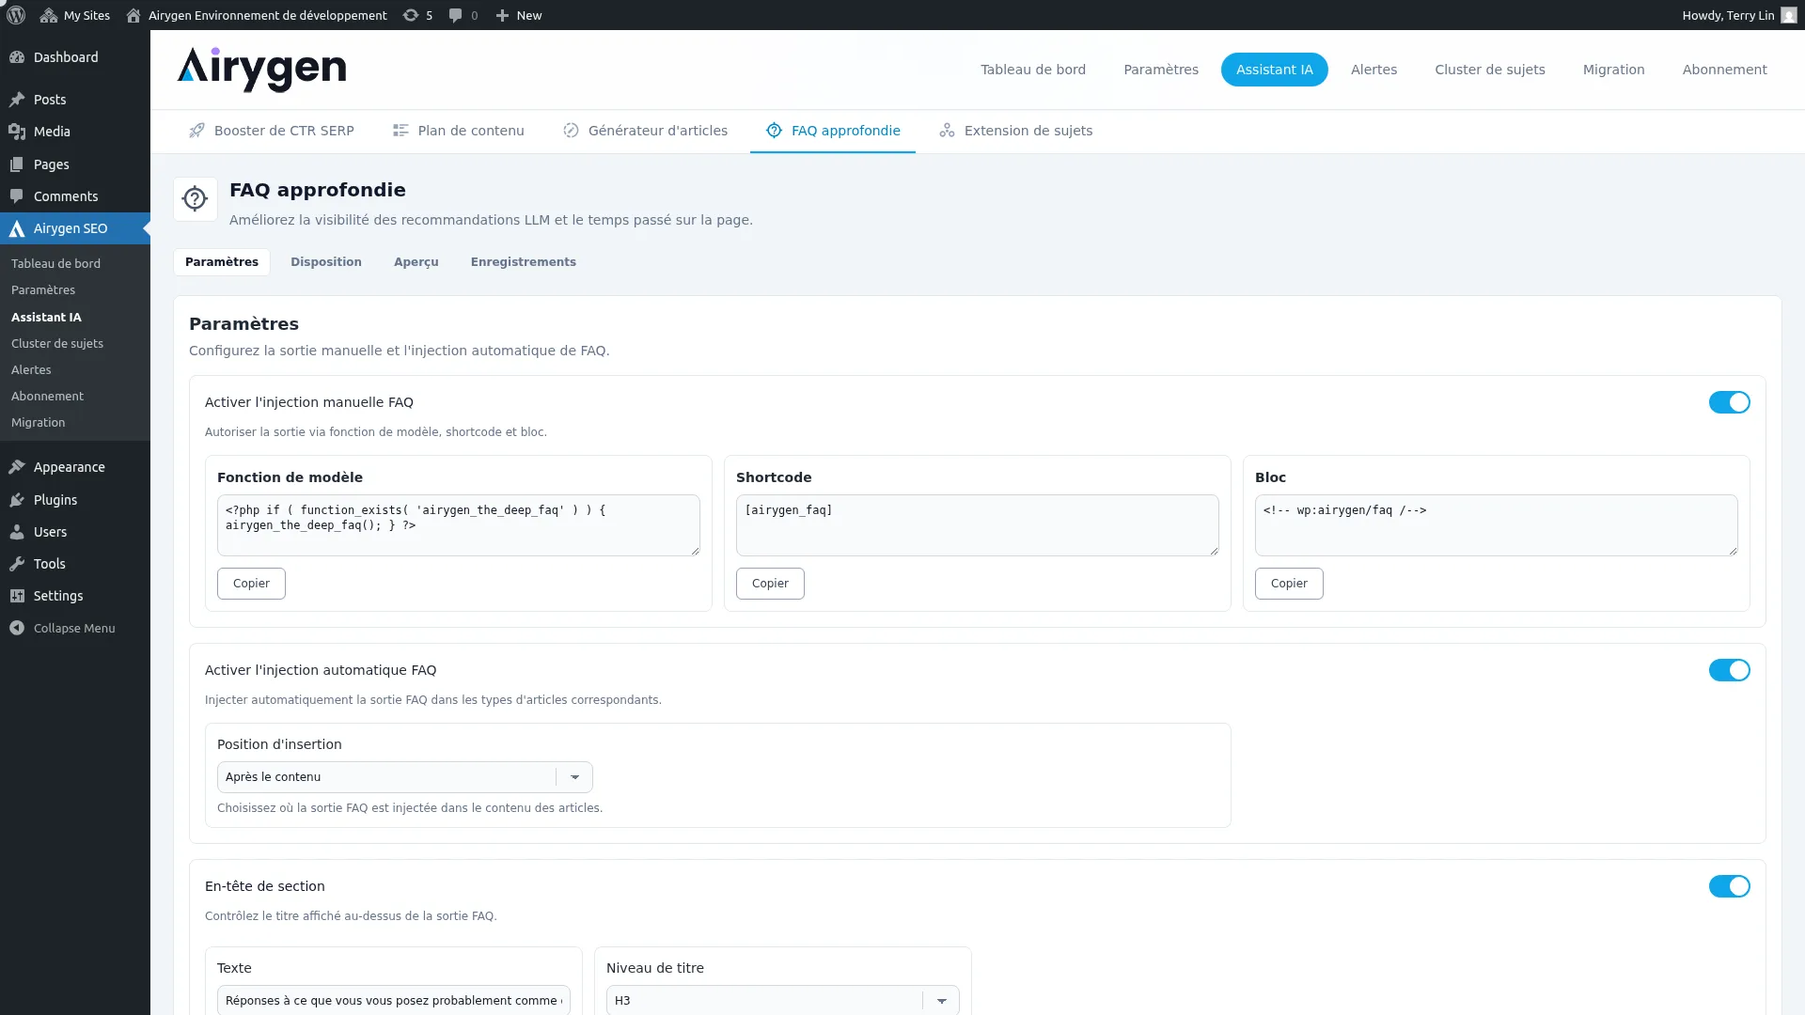Click the WordPress logo icon

[16, 15]
